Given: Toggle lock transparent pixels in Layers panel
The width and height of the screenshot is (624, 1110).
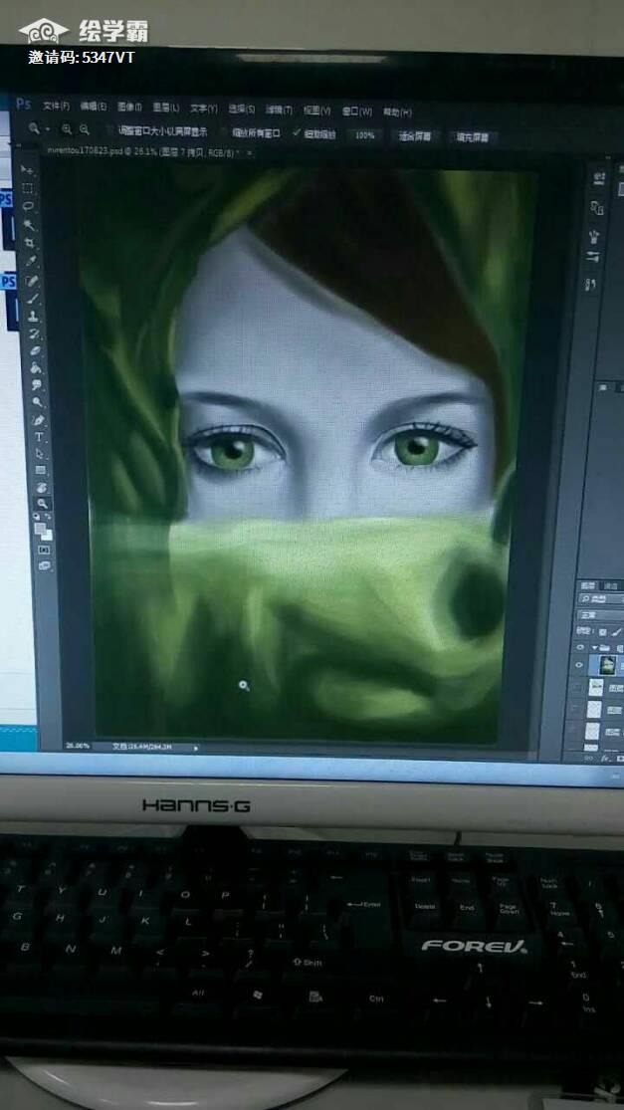Looking at the screenshot, I should click(x=603, y=631).
